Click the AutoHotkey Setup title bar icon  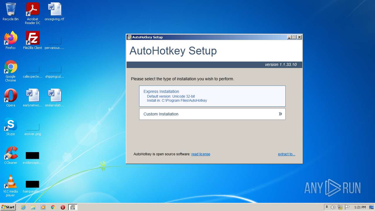coord(129,37)
